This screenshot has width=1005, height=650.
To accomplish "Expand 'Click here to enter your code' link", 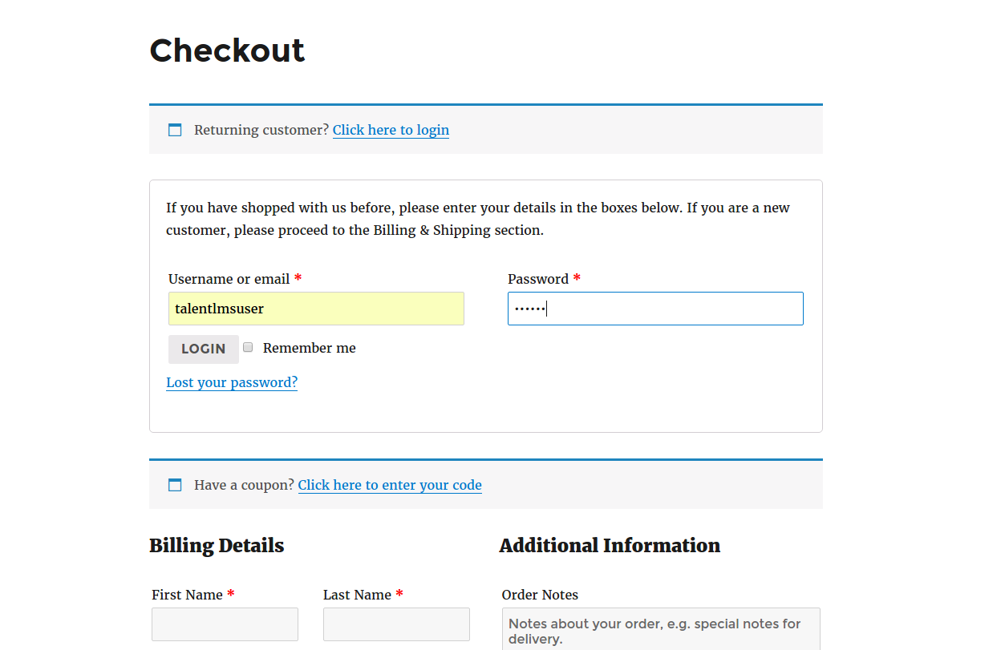I will click(390, 485).
